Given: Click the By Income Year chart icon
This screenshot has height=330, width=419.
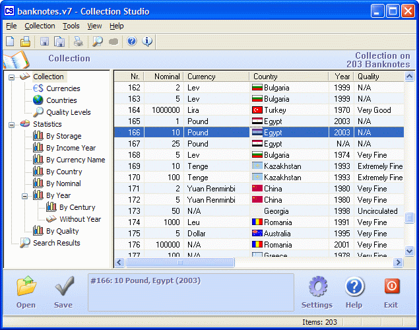Looking at the screenshot, I should (x=38, y=147).
